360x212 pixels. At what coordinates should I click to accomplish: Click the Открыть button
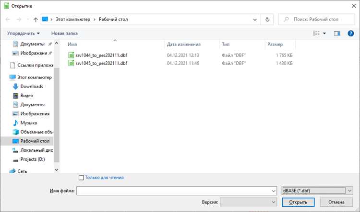[x=298, y=202]
